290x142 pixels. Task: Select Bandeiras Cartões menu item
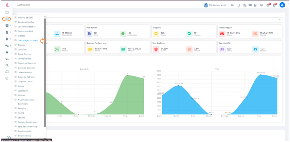(26, 22)
